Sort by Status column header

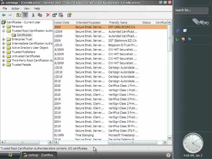point(147,23)
